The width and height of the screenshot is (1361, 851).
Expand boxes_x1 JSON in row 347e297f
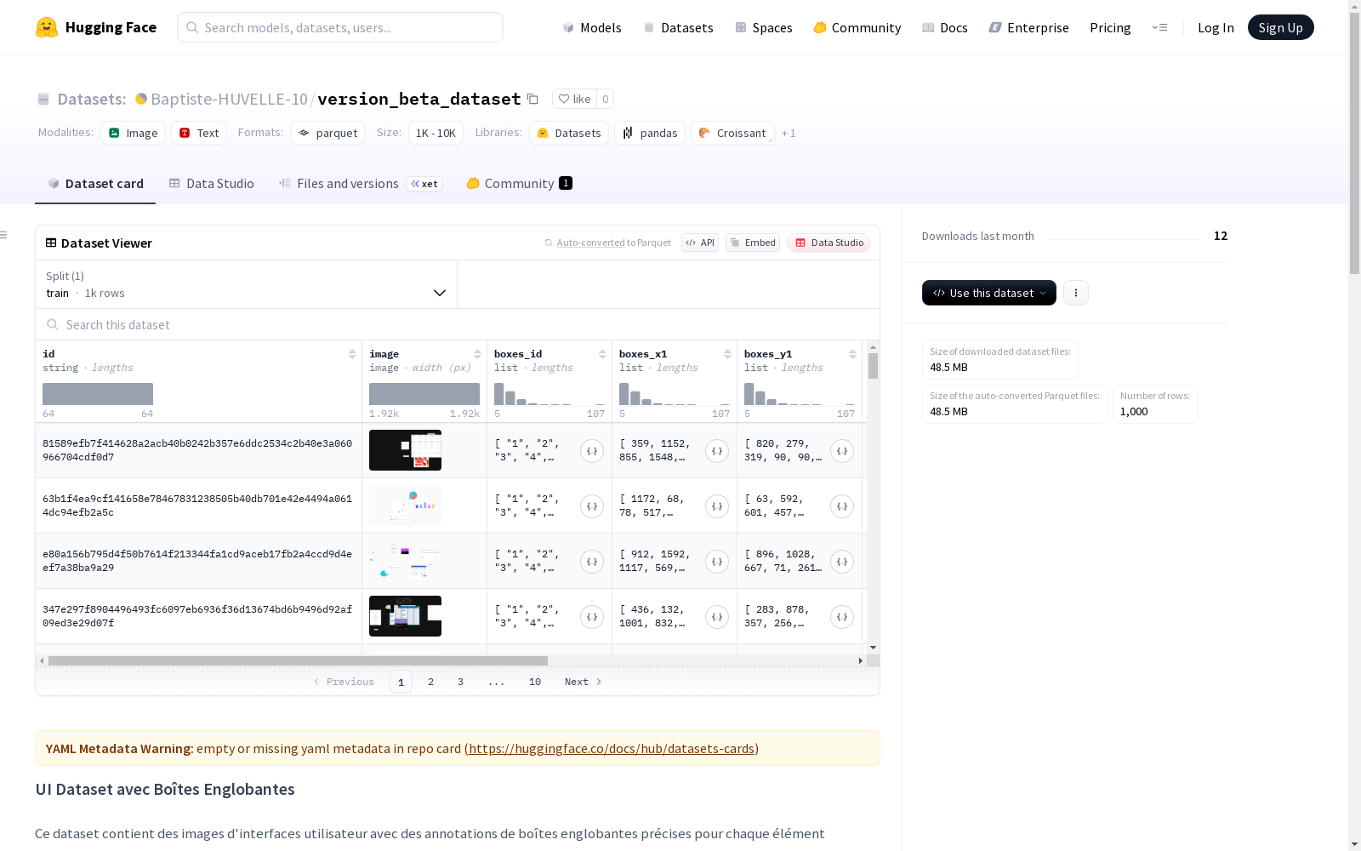click(717, 617)
